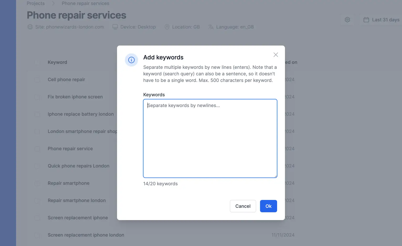Check the Phone repair service row
Screen dimensions: 402x246
(37, 149)
